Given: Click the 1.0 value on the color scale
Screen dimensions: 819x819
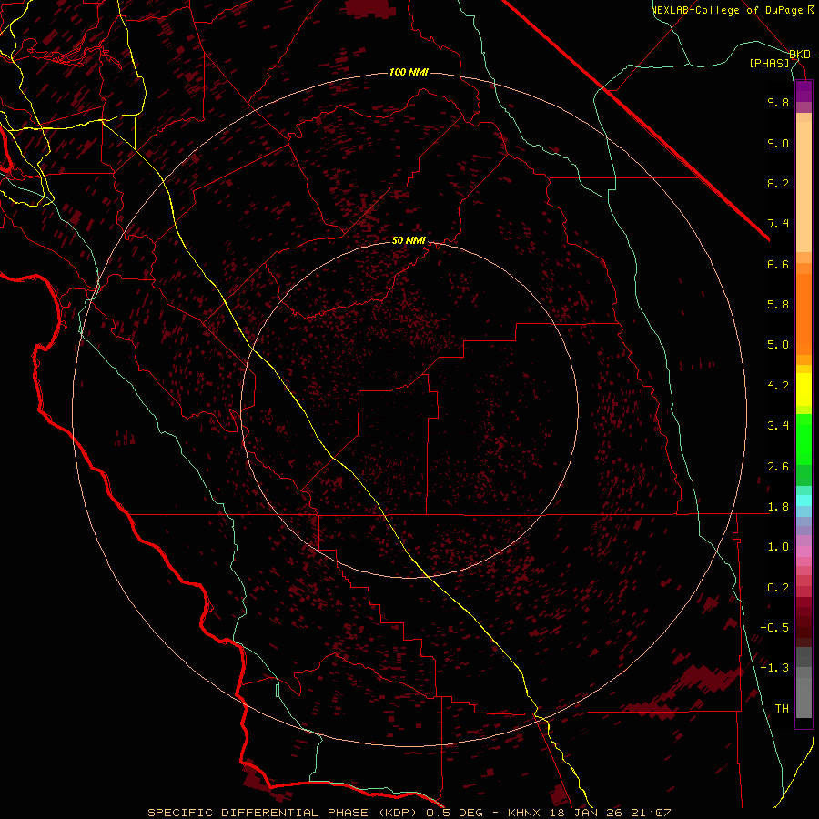Looking at the screenshot, I should pyautogui.click(x=778, y=547).
